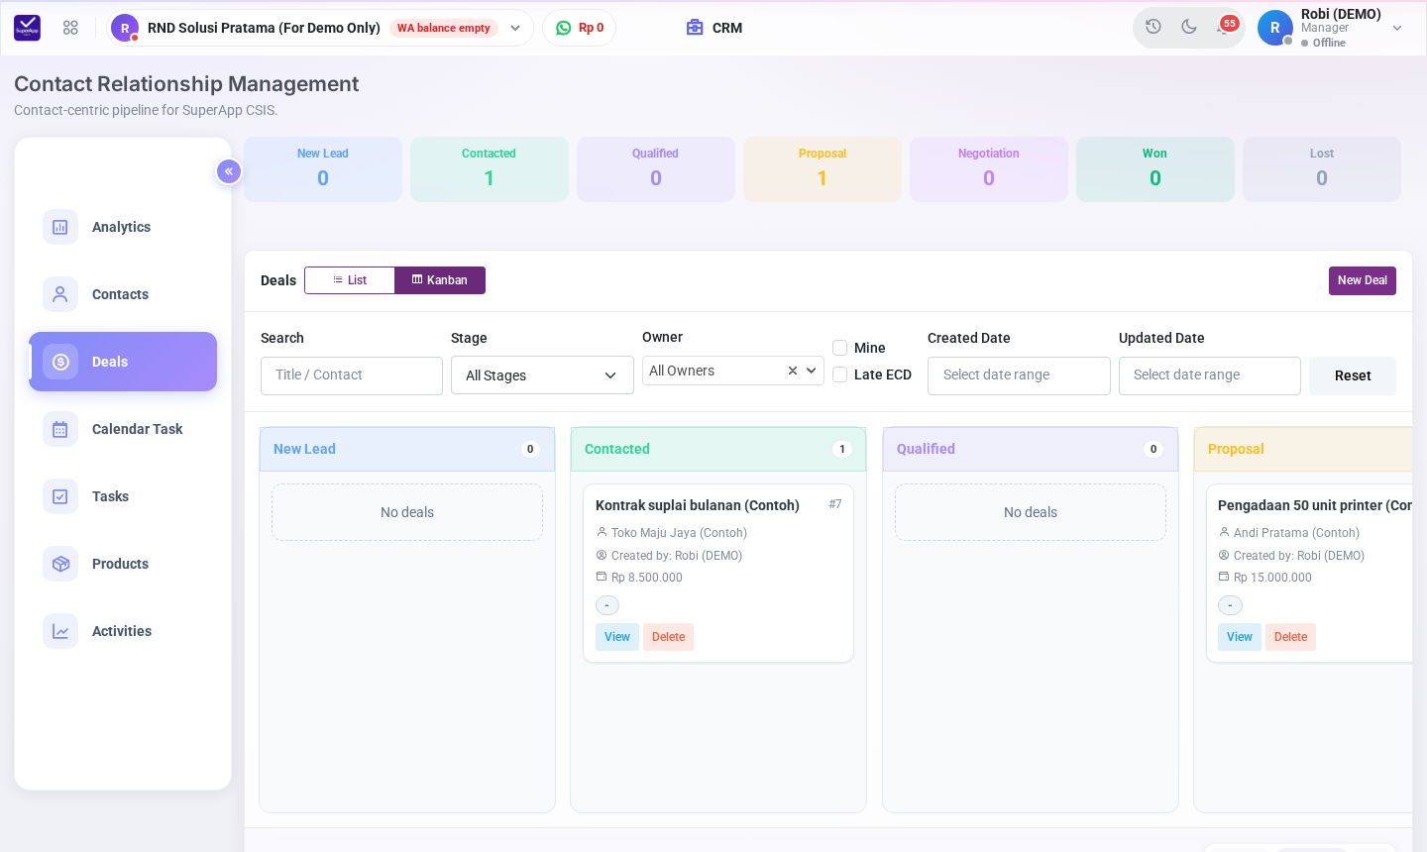Viewport: 1427px width, 852px height.
Task: Click the Proposal stage summary card
Action: [x=823, y=169]
